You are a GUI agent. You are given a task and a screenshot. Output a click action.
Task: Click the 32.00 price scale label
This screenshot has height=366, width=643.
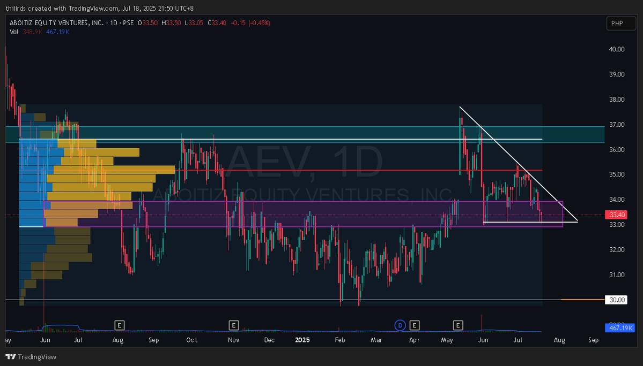(x=617, y=249)
